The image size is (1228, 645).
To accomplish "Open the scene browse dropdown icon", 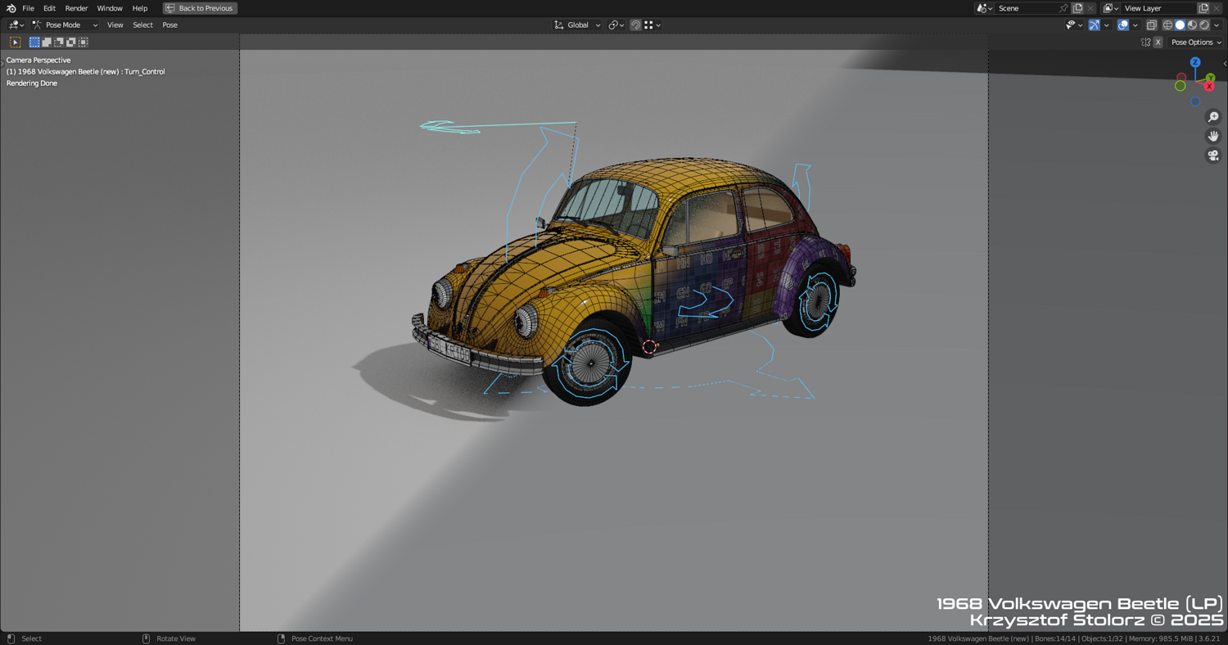I will (984, 8).
